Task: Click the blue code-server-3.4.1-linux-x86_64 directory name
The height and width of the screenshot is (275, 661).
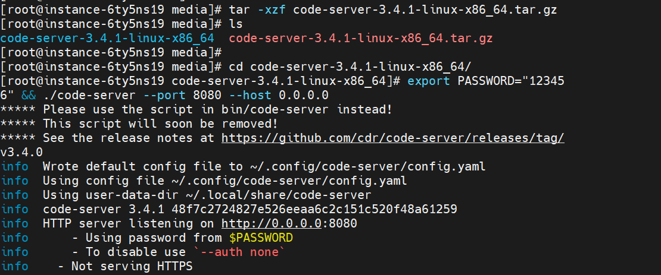Action: tap(107, 38)
